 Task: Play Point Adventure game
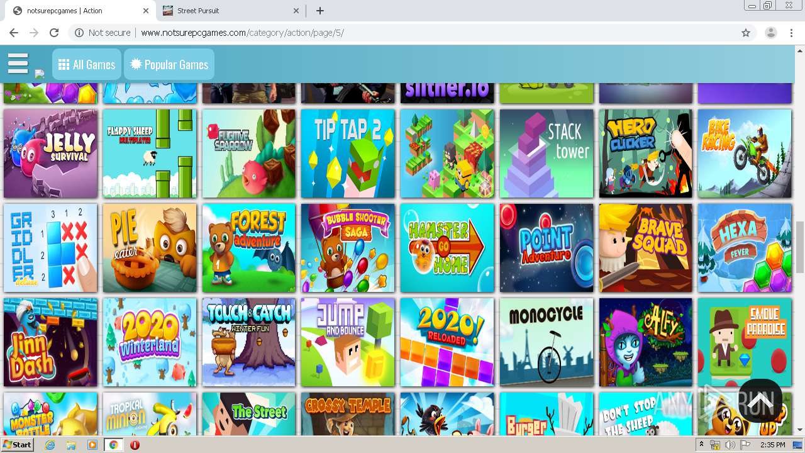click(x=547, y=248)
